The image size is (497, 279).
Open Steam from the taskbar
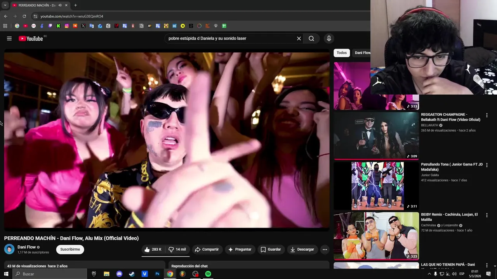[132, 274]
